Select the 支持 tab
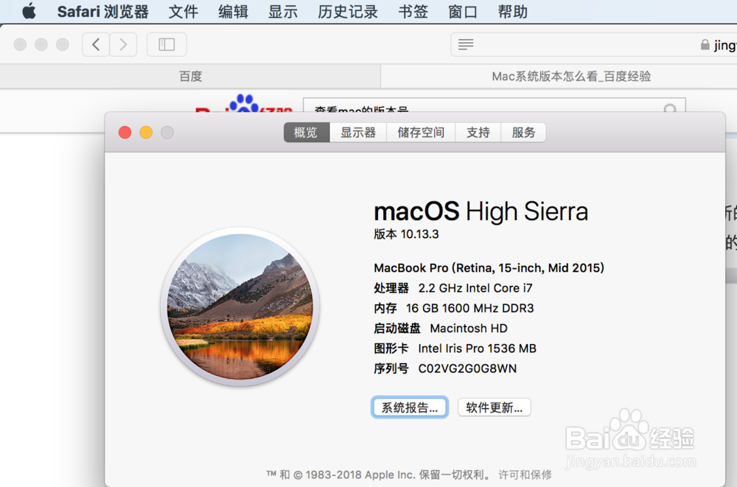737x487 pixels. (478, 133)
